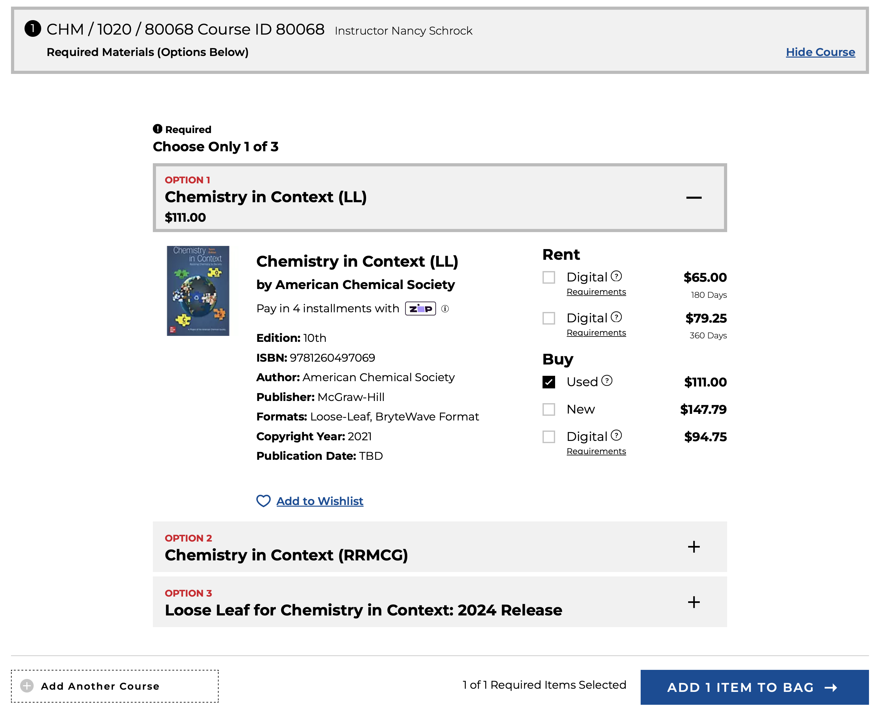
Task: Open Requirements link under 180-day Digital
Action: (596, 292)
